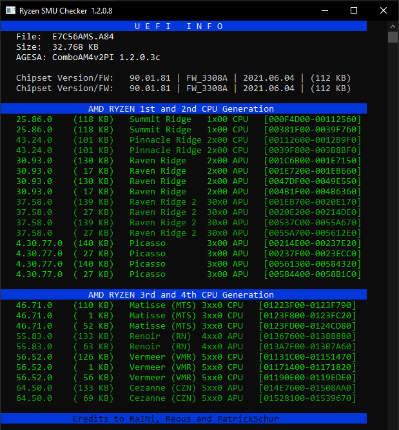Screen dimensions: 399x430
Task: Click Renoir row with address 01367600-01388880
Action: (186, 336)
